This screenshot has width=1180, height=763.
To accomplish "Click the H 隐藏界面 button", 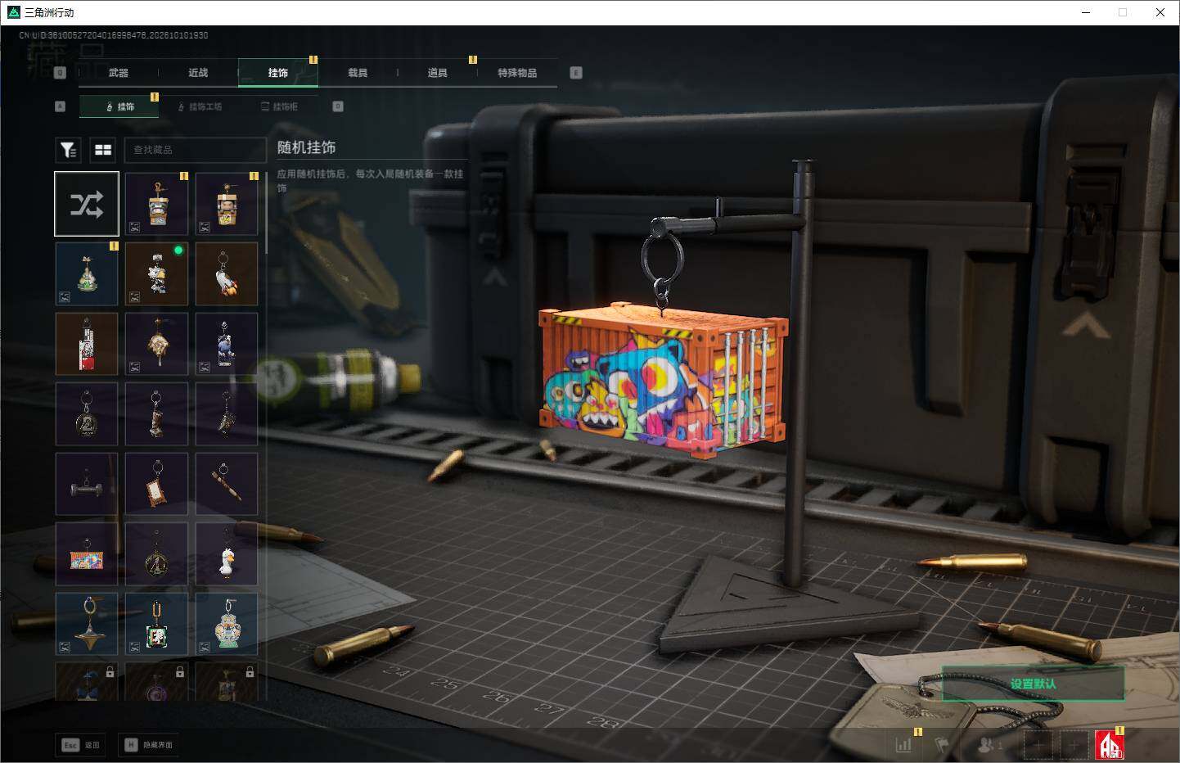I will 149,745.
